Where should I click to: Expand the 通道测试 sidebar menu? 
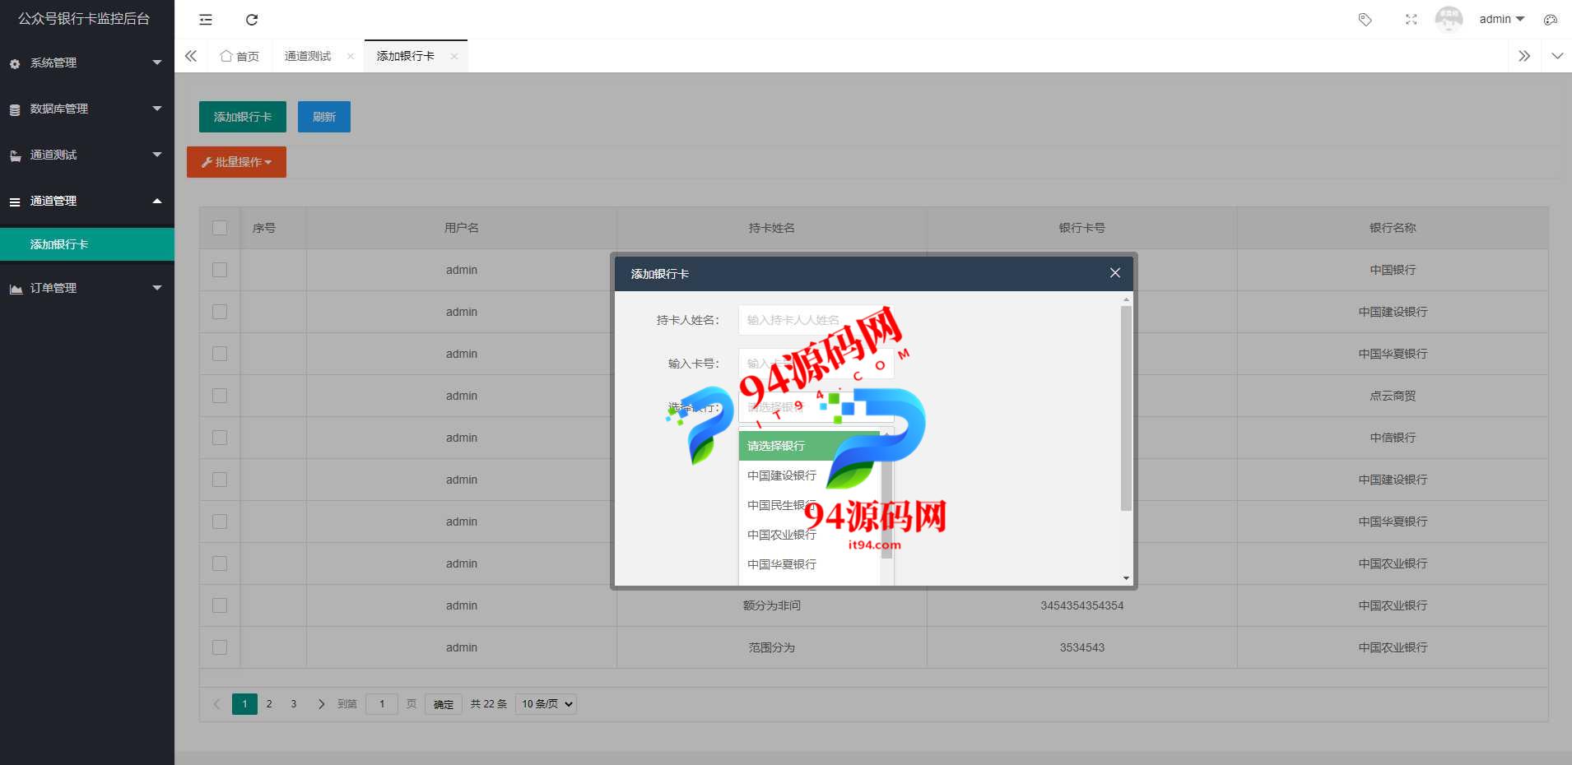(157, 155)
